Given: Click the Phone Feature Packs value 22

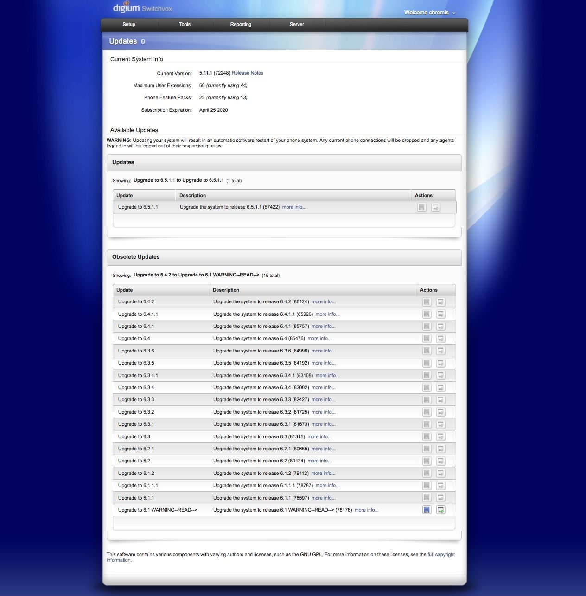Looking at the screenshot, I should click(x=202, y=98).
